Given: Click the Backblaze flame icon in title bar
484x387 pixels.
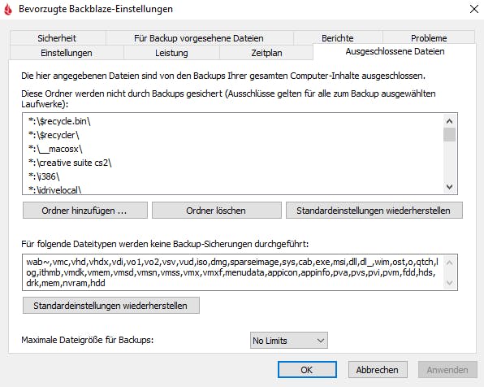Looking at the screenshot, I should tap(8, 9).
